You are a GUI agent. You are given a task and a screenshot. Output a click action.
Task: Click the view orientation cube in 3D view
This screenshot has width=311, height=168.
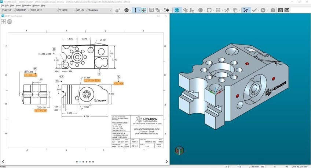point(179,150)
